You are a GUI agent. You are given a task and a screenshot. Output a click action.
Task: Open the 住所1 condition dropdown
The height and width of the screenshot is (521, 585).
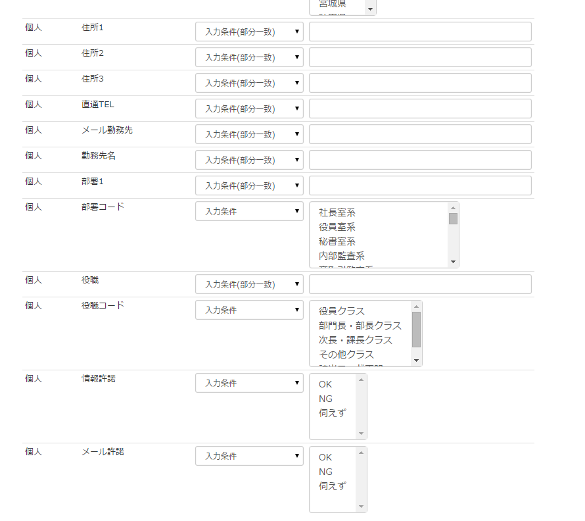point(249,32)
